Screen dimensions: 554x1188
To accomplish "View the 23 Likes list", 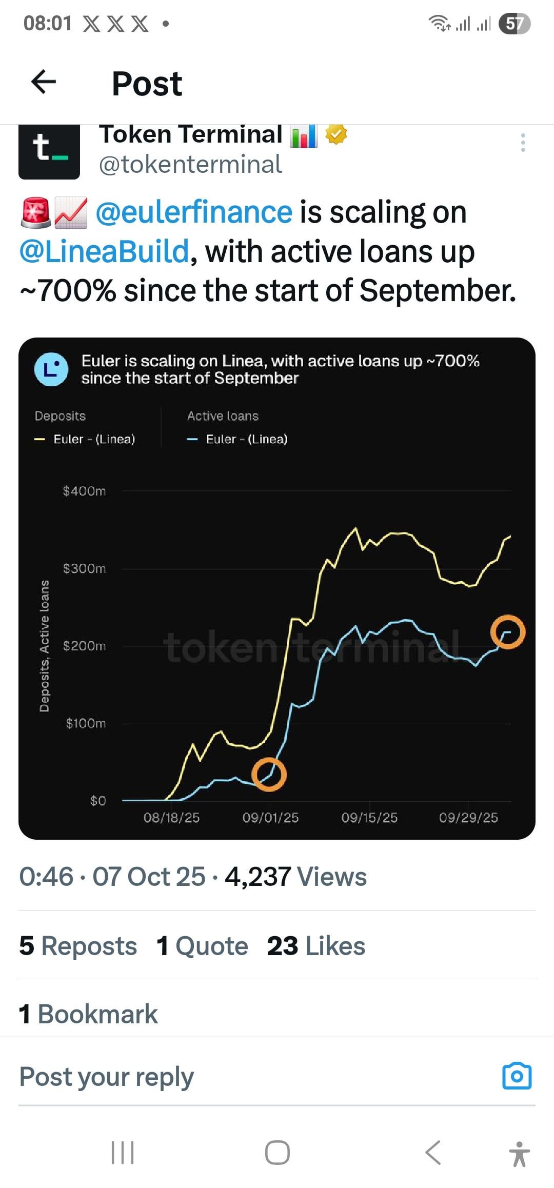I will tap(316, 946).
